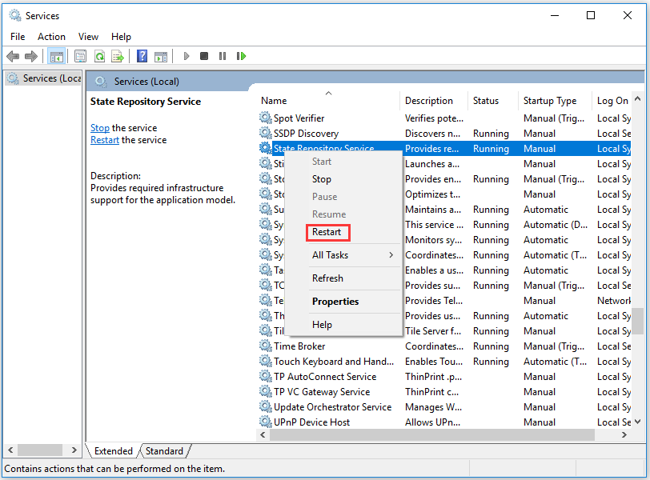Image resolution: width=650 pixels, height=480 pixels.
Task: Toggle Show/Hide Action Pane icon
Action: (161, 56)
